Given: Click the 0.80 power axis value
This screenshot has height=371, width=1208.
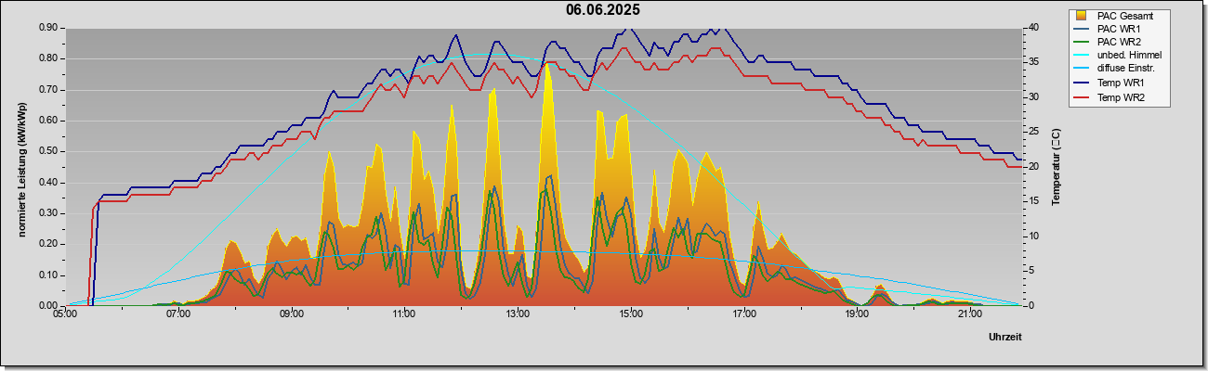Looking at the screenshot, I should pyautogui.click(x=49, y=58).
